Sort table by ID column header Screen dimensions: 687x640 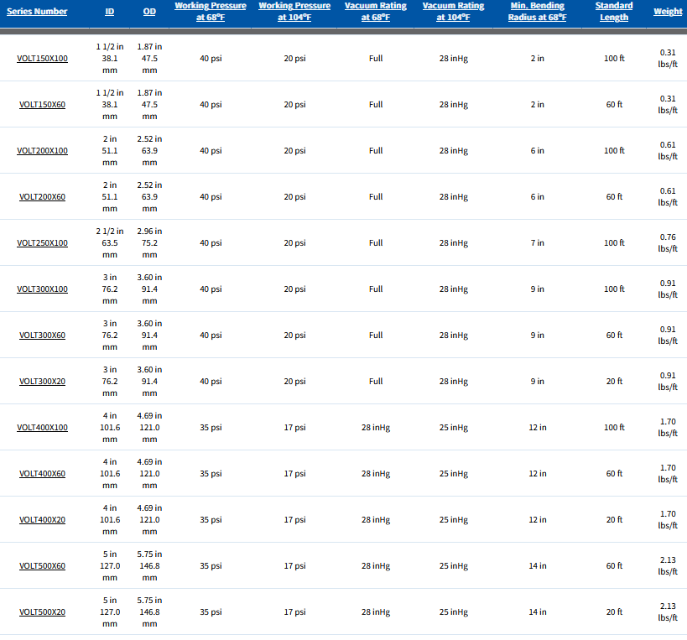click(110, 12)
